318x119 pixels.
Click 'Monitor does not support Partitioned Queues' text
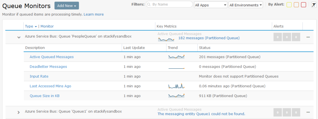(x=239, y=76)
